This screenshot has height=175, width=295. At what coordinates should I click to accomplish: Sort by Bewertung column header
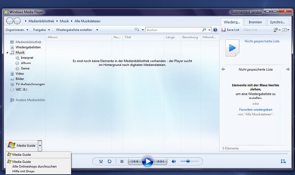click(x=191, y=37)
